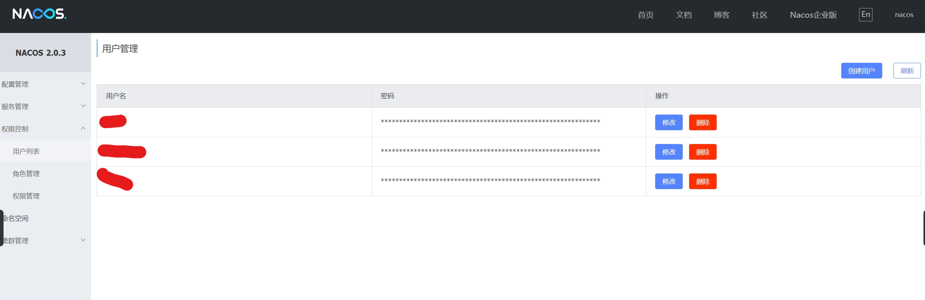Go to 命名空间 page
Image resolution: width=925 pixels, height=300 pixels.
click(16, 218)
